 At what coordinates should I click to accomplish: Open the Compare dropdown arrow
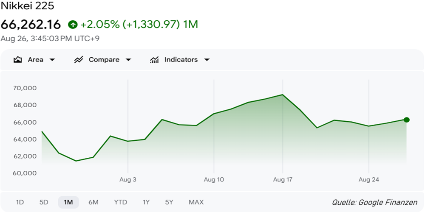[x=128, y=60]
